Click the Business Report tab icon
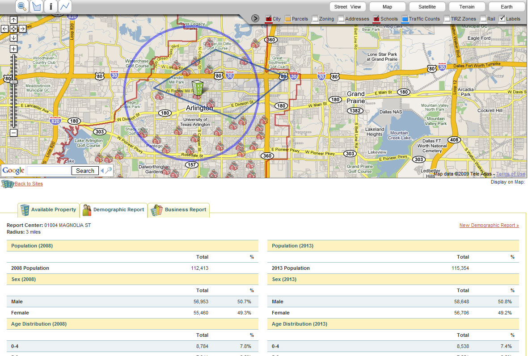528x356 pixels. coord(156,210)
